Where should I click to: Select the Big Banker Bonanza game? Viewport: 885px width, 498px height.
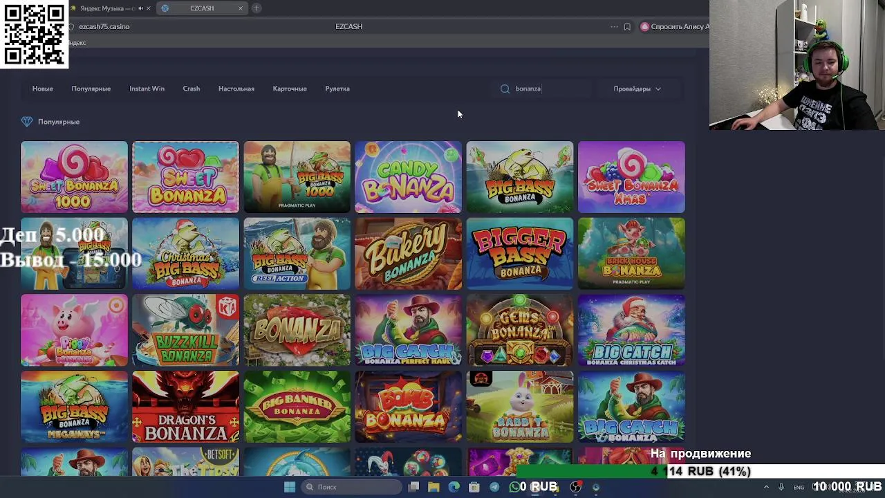[x=297, y=407]
